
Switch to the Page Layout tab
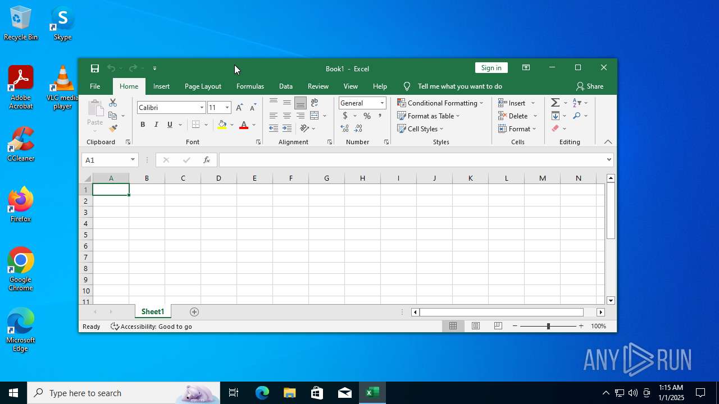point(203,86)
